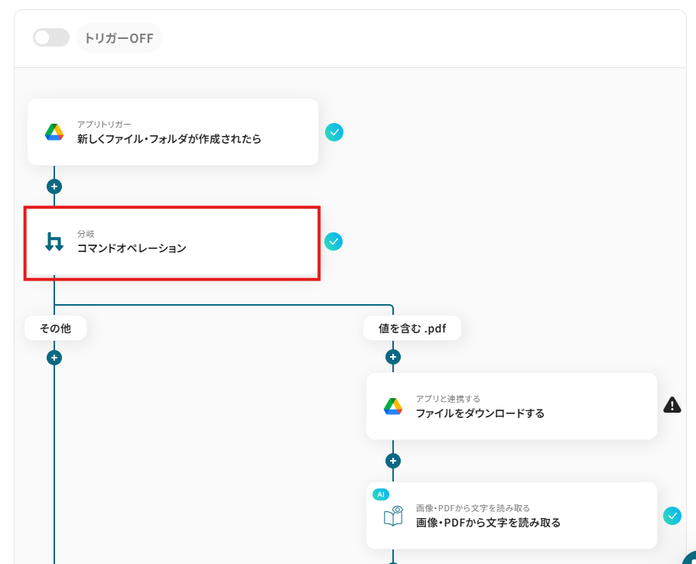Viewport: 696px width, 564px height.
Task: Select the 値を含む .pdf branch label
Action: coord(412,328)
